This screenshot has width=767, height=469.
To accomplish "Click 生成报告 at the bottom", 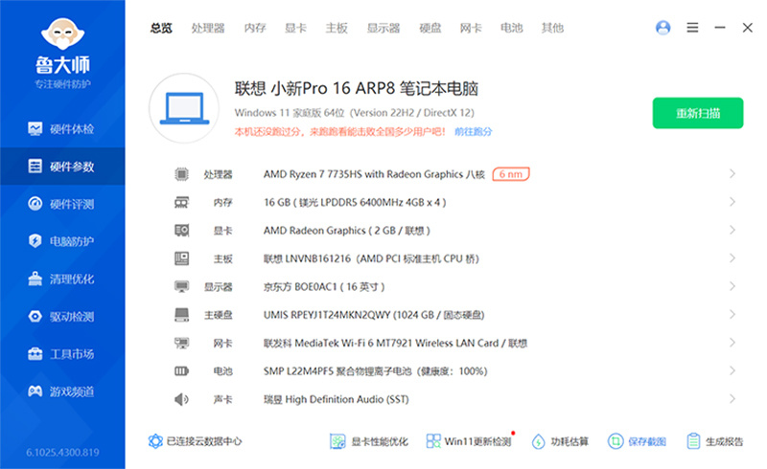I will pyautogui.click(x=714, y=441).
